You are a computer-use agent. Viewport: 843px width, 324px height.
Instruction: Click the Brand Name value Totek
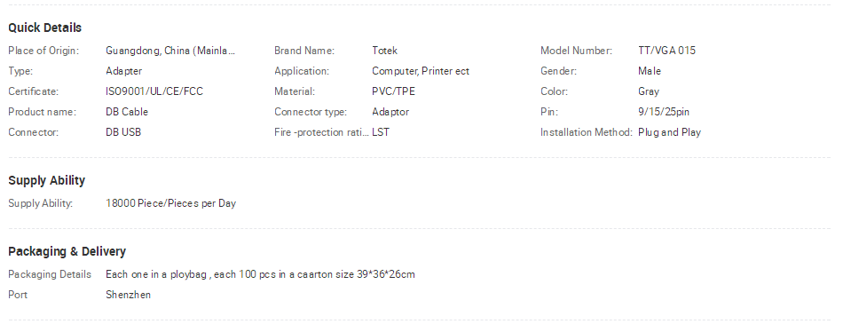tap(384, 51)
